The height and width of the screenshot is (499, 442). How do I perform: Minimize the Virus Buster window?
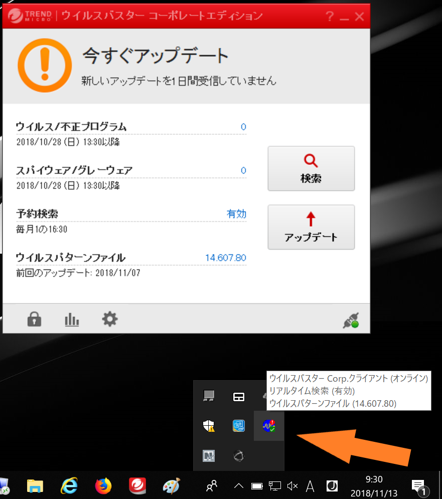pyautogui.click(x=344, y=19)
